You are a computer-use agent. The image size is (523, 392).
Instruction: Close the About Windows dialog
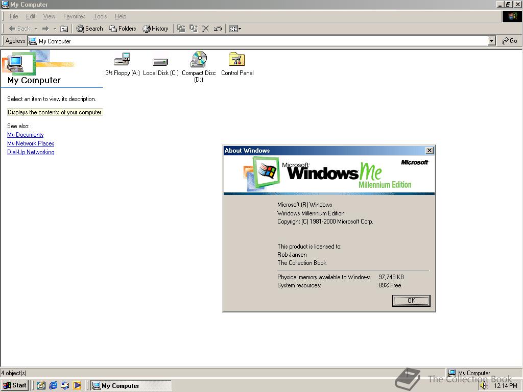430,151
